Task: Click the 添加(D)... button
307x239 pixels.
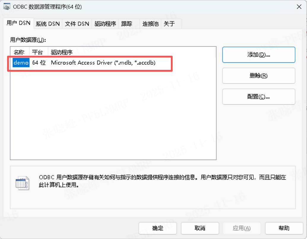Action: coord(259,55)
